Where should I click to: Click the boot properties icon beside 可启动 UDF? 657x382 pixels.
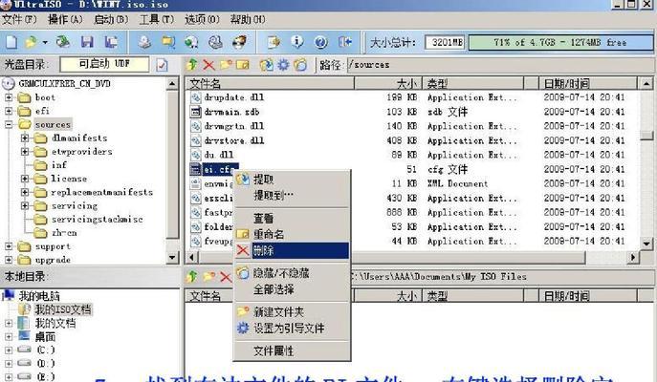point(162,65)
